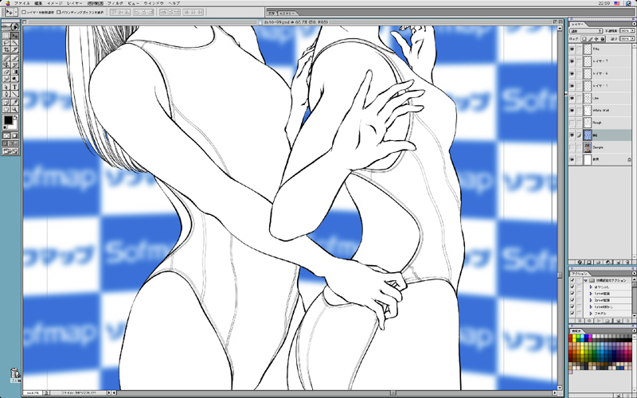Select the Rectangular Marquee tool
637x398 pixels.
point(6,35)
